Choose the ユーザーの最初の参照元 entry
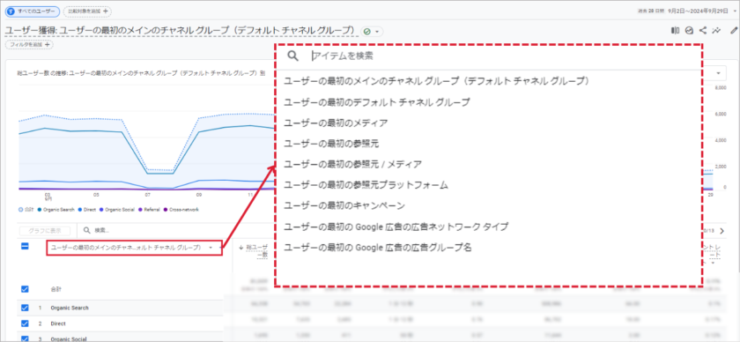The height and width of the screenshot is (342, 740). point(331,143)
